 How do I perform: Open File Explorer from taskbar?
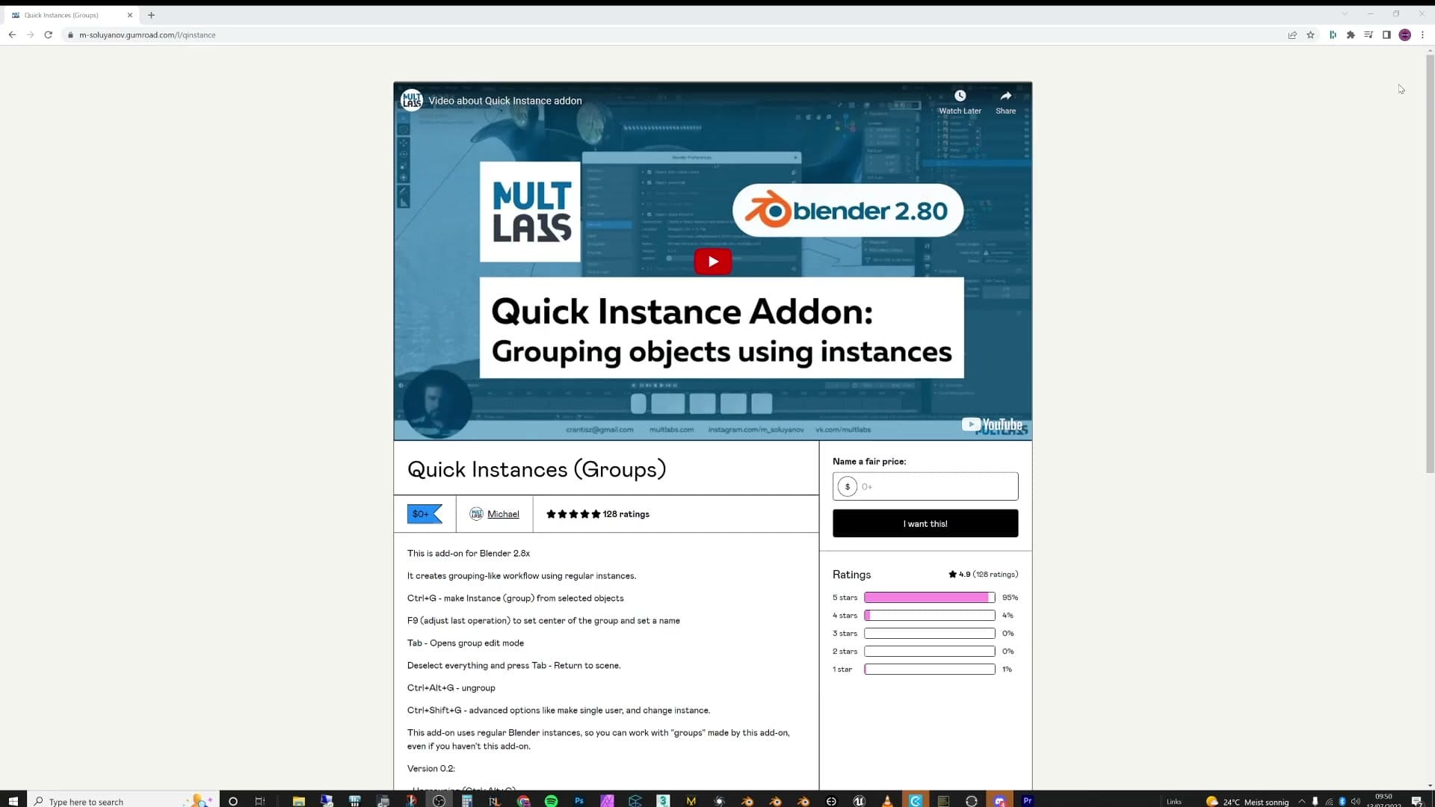click(x=299, y=801)
